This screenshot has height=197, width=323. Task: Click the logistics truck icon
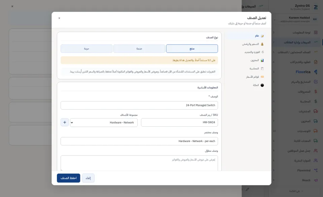pos(316,131)
